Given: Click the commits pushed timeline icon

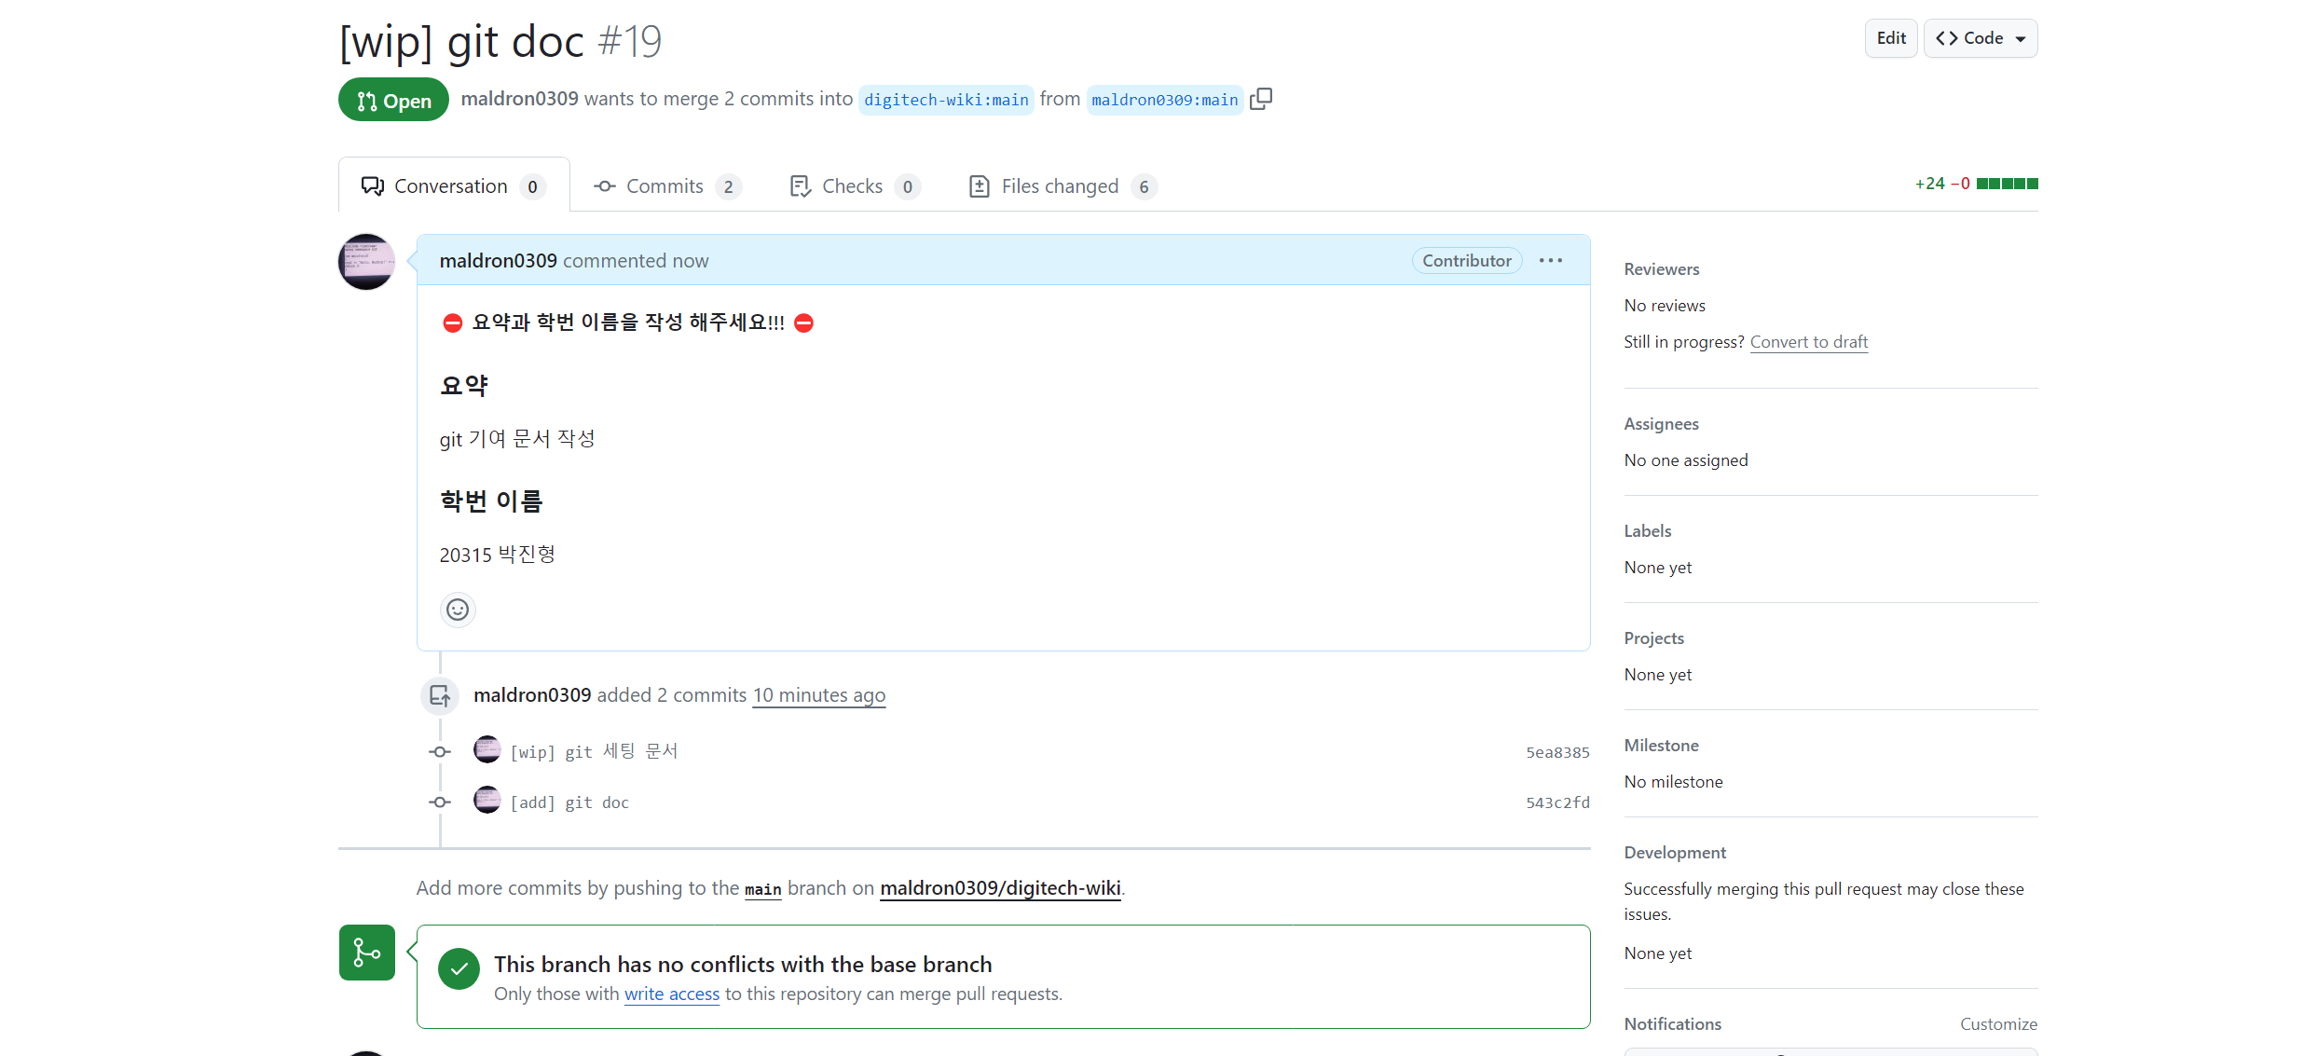Looking at the screenshot, I should pyautogui.click(x=440, y=695).
